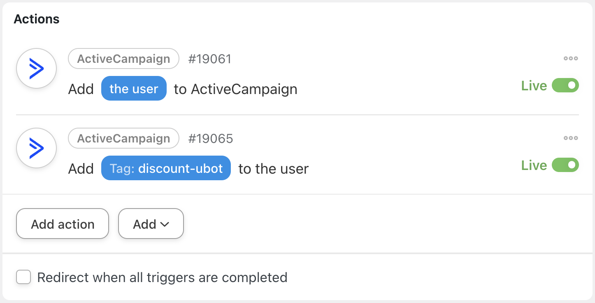The width and height of the screenshot is (595, 303).
Task: Select the ActiveCampaign label on action #19061
Action: (123, 59)
